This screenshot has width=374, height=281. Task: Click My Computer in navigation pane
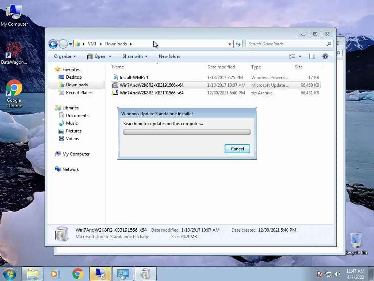(76, 154)
